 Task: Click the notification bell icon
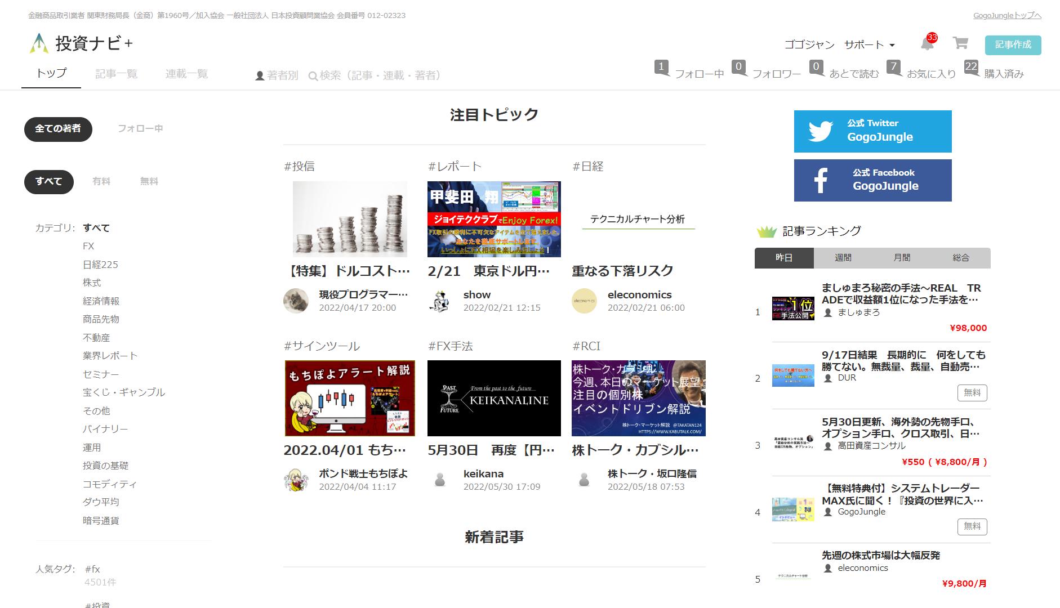coord(927,44)
